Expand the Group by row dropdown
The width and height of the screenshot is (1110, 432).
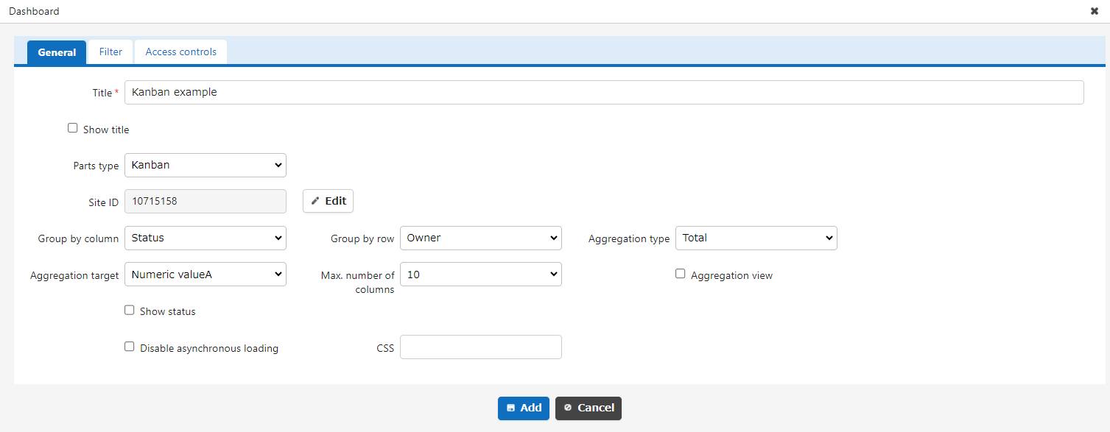click(481, 238)
